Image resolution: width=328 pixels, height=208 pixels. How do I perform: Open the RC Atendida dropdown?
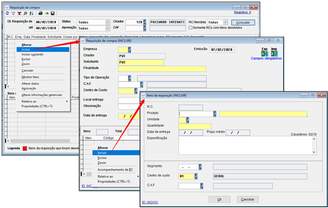[x=228, y=22]
